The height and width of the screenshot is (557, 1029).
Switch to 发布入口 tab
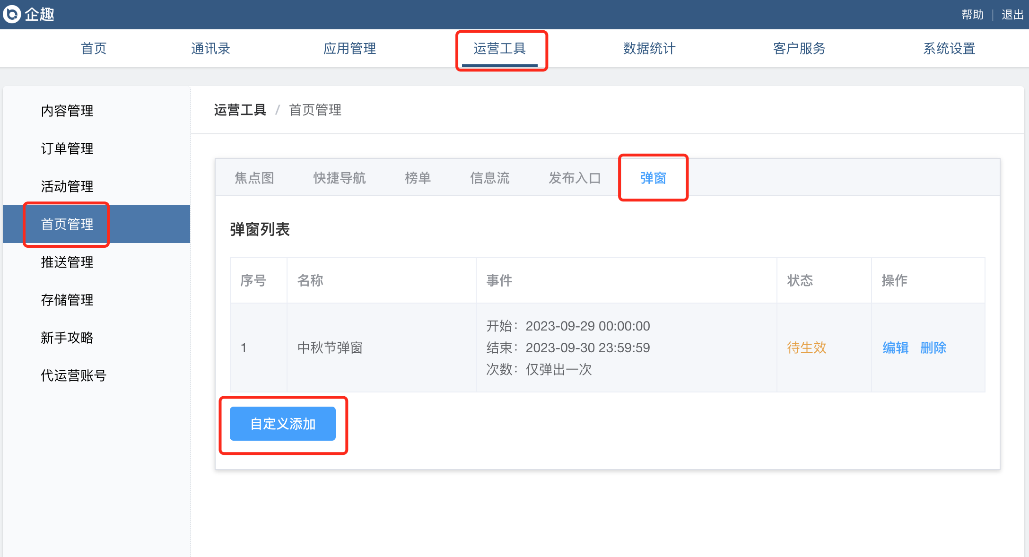pyautogui.click(x=575, y=178)
